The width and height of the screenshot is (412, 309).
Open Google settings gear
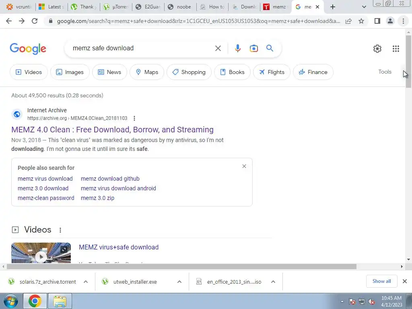(377, 49)
